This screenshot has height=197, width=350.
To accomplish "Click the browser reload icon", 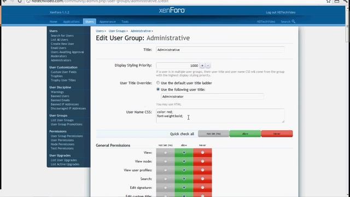I will 20,1.
